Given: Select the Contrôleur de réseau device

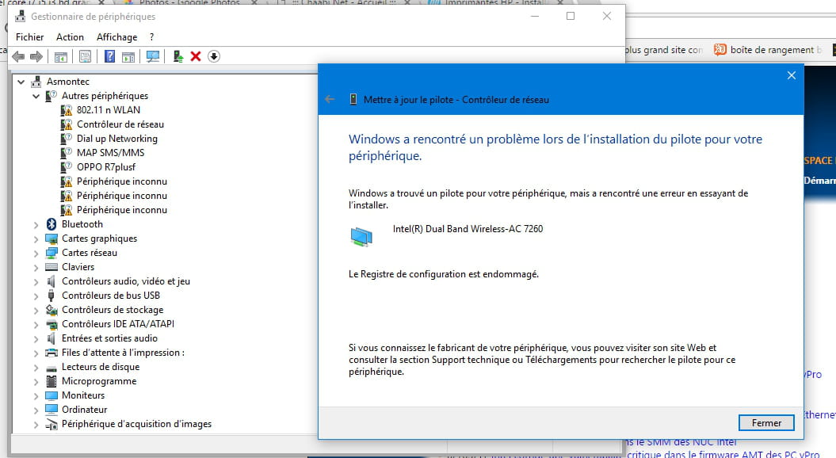Looking at the screenshot, I should click(120, 124).
